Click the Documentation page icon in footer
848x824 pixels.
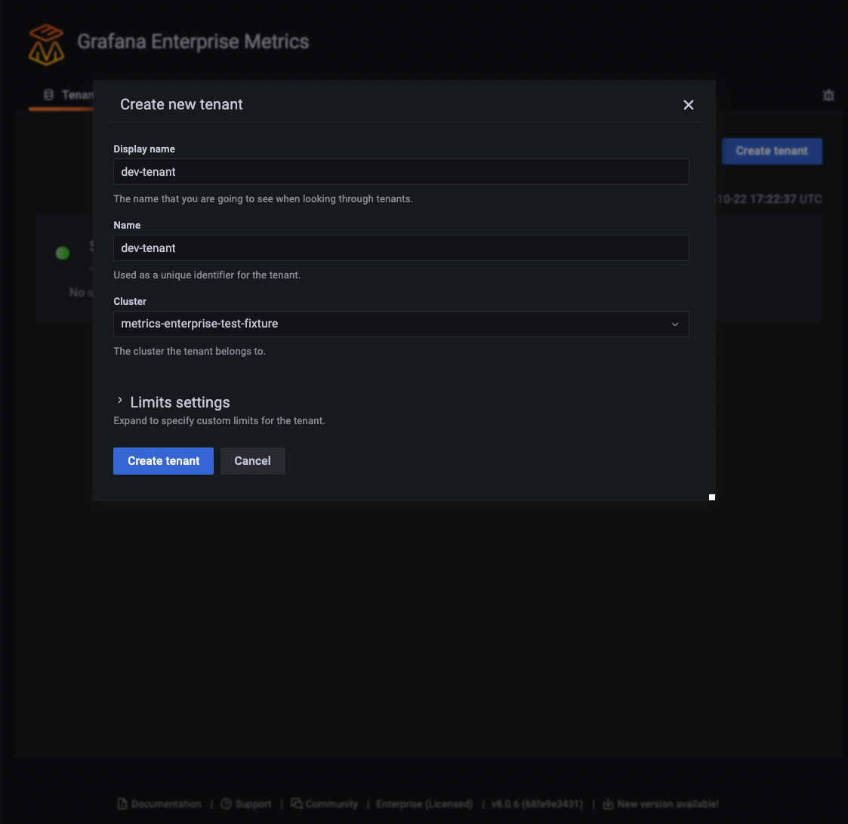pos(123,804)
